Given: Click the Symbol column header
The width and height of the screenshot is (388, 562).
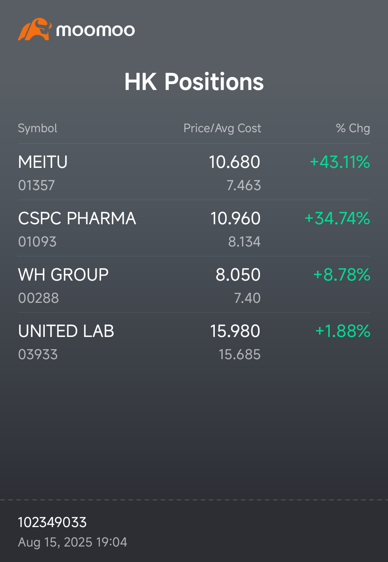Looking at the screenshot, I should pyautogui.click(x=38, y=128).
